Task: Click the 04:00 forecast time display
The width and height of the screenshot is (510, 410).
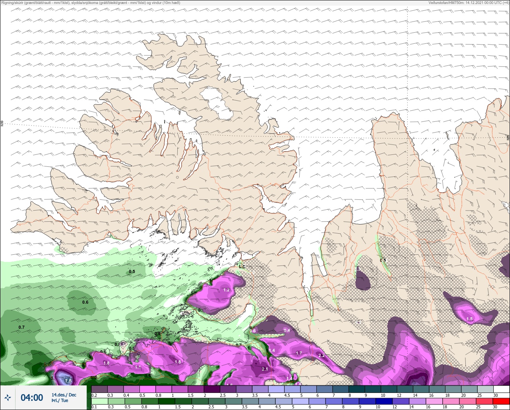Action: click(x=32, y=397)
